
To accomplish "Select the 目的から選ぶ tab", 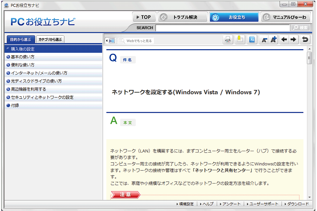I will 20,39.
